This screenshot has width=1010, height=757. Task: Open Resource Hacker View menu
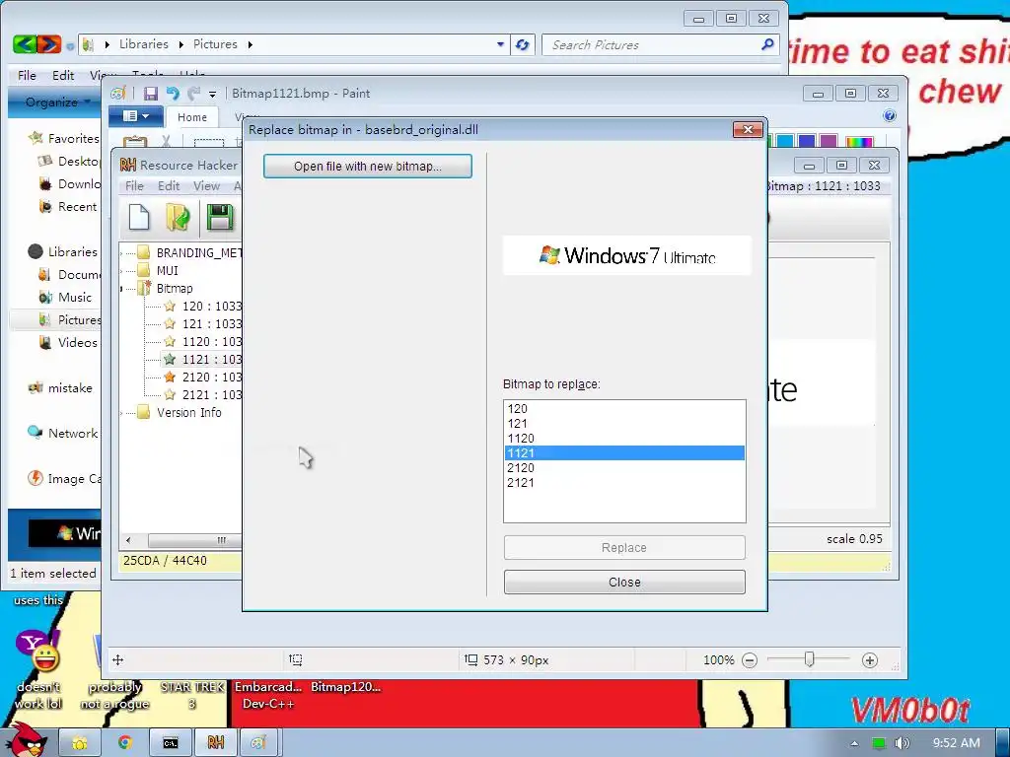(207, 186)
